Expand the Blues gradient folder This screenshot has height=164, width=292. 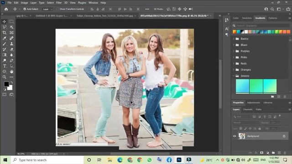click(x=234, y=45)
